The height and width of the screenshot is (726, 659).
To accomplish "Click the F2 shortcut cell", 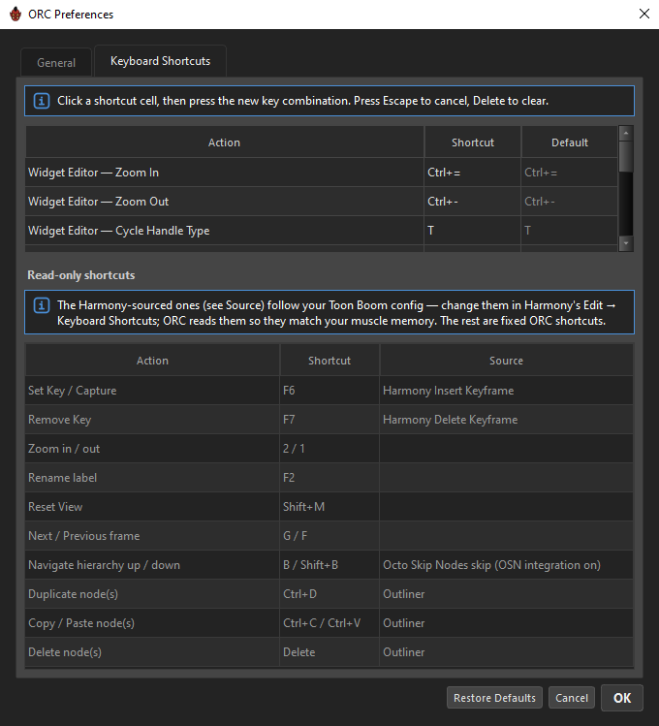I will [x=329, y=478].
